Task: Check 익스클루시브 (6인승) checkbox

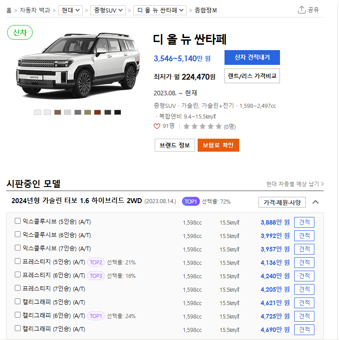Action: (x=17, y=234)
